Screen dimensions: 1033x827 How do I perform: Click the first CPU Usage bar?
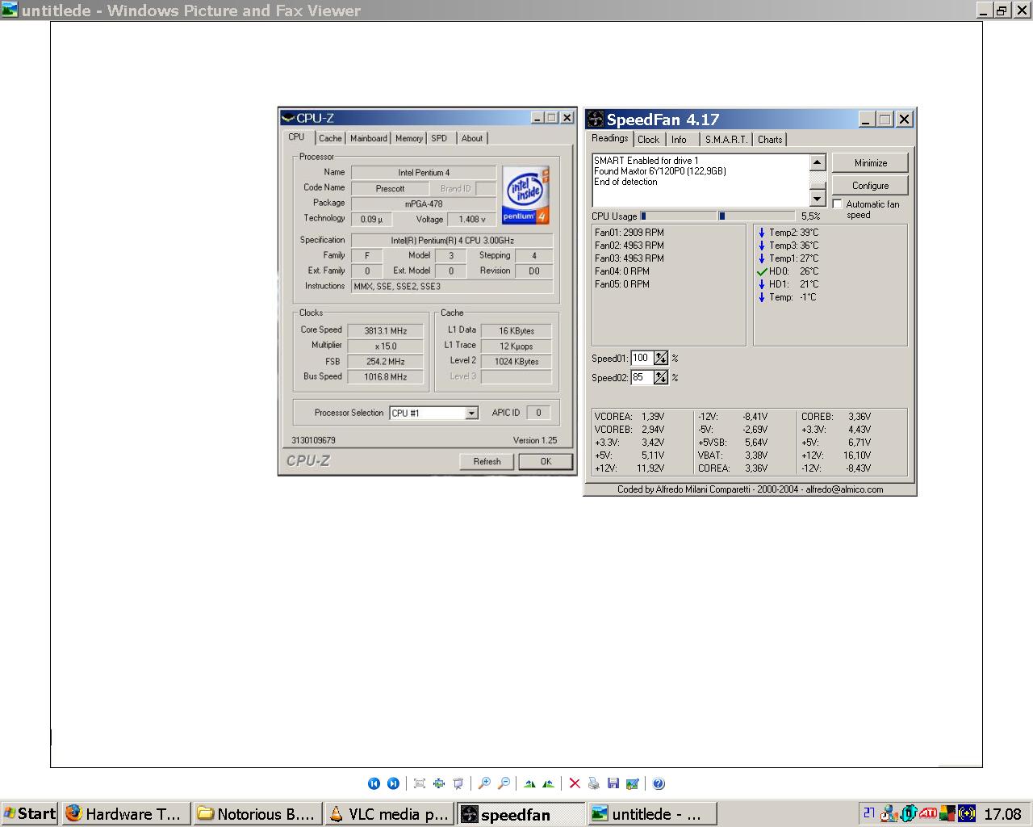[x=679, y=216]
